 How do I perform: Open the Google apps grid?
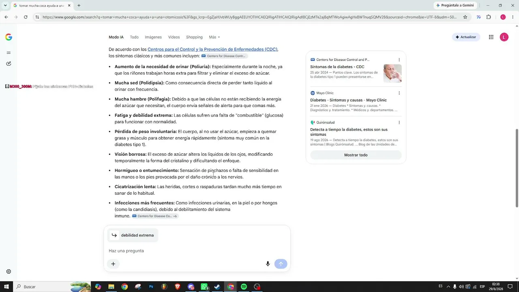[x=491, y=37]
